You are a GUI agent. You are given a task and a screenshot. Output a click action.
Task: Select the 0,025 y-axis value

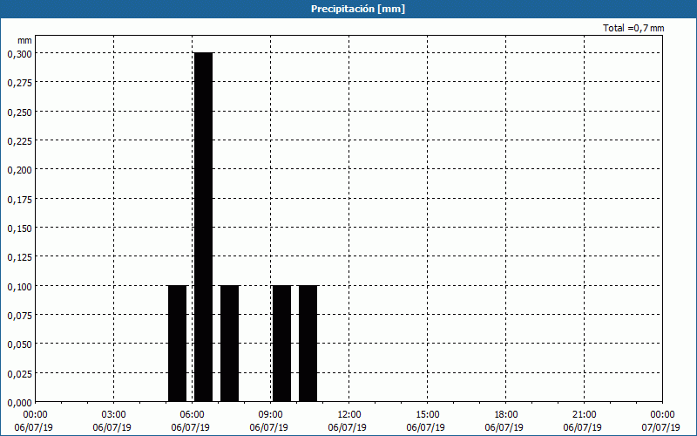click(x=19, y=374)
